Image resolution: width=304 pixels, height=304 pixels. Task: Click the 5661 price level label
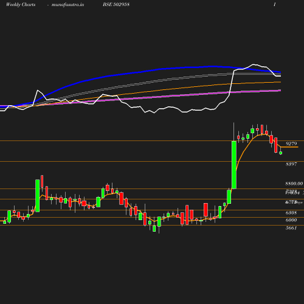click(x=291, y=228)
